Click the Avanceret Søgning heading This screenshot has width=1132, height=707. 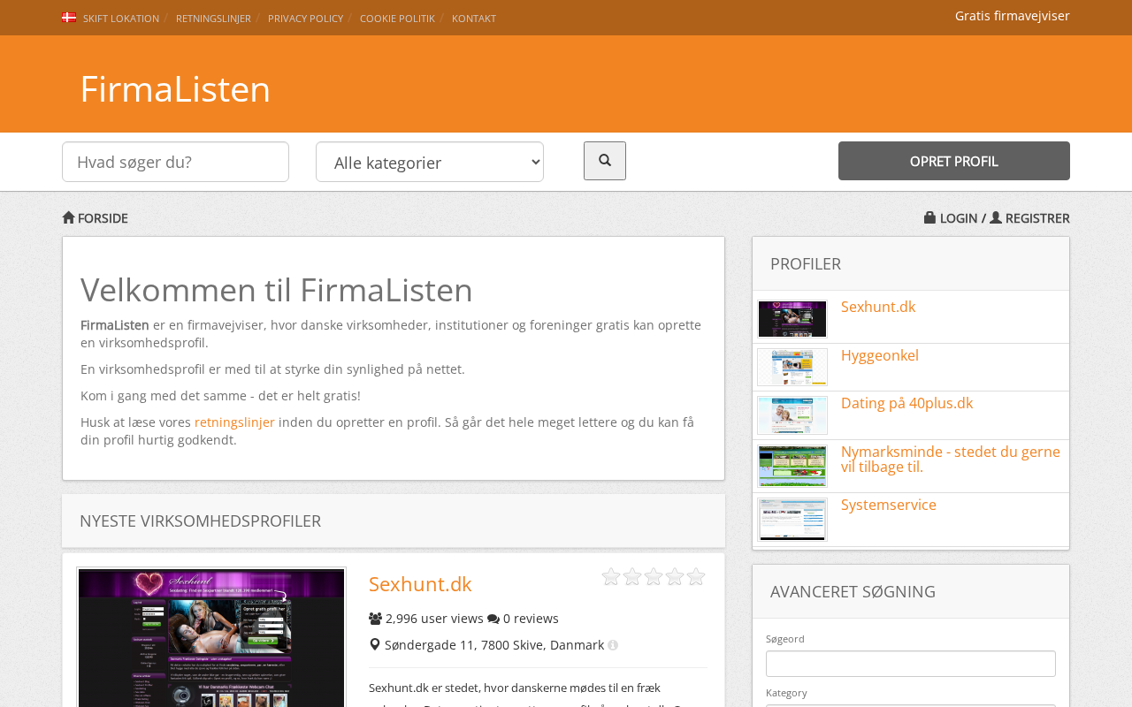point(853,591)
